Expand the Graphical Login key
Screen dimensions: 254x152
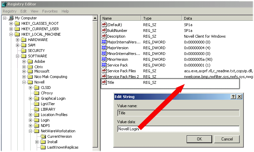click(x=31, y=98)
